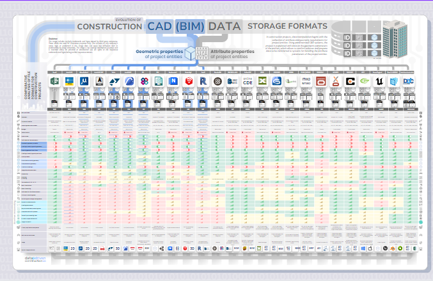Select the BIM 360 ACC icon

click(233, 81)
